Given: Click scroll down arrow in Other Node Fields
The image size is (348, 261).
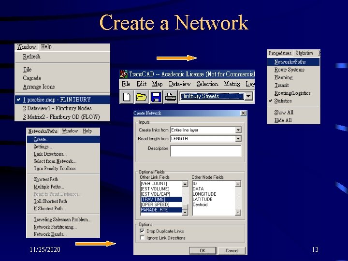Looking at the screenshot, I should 238,212.
